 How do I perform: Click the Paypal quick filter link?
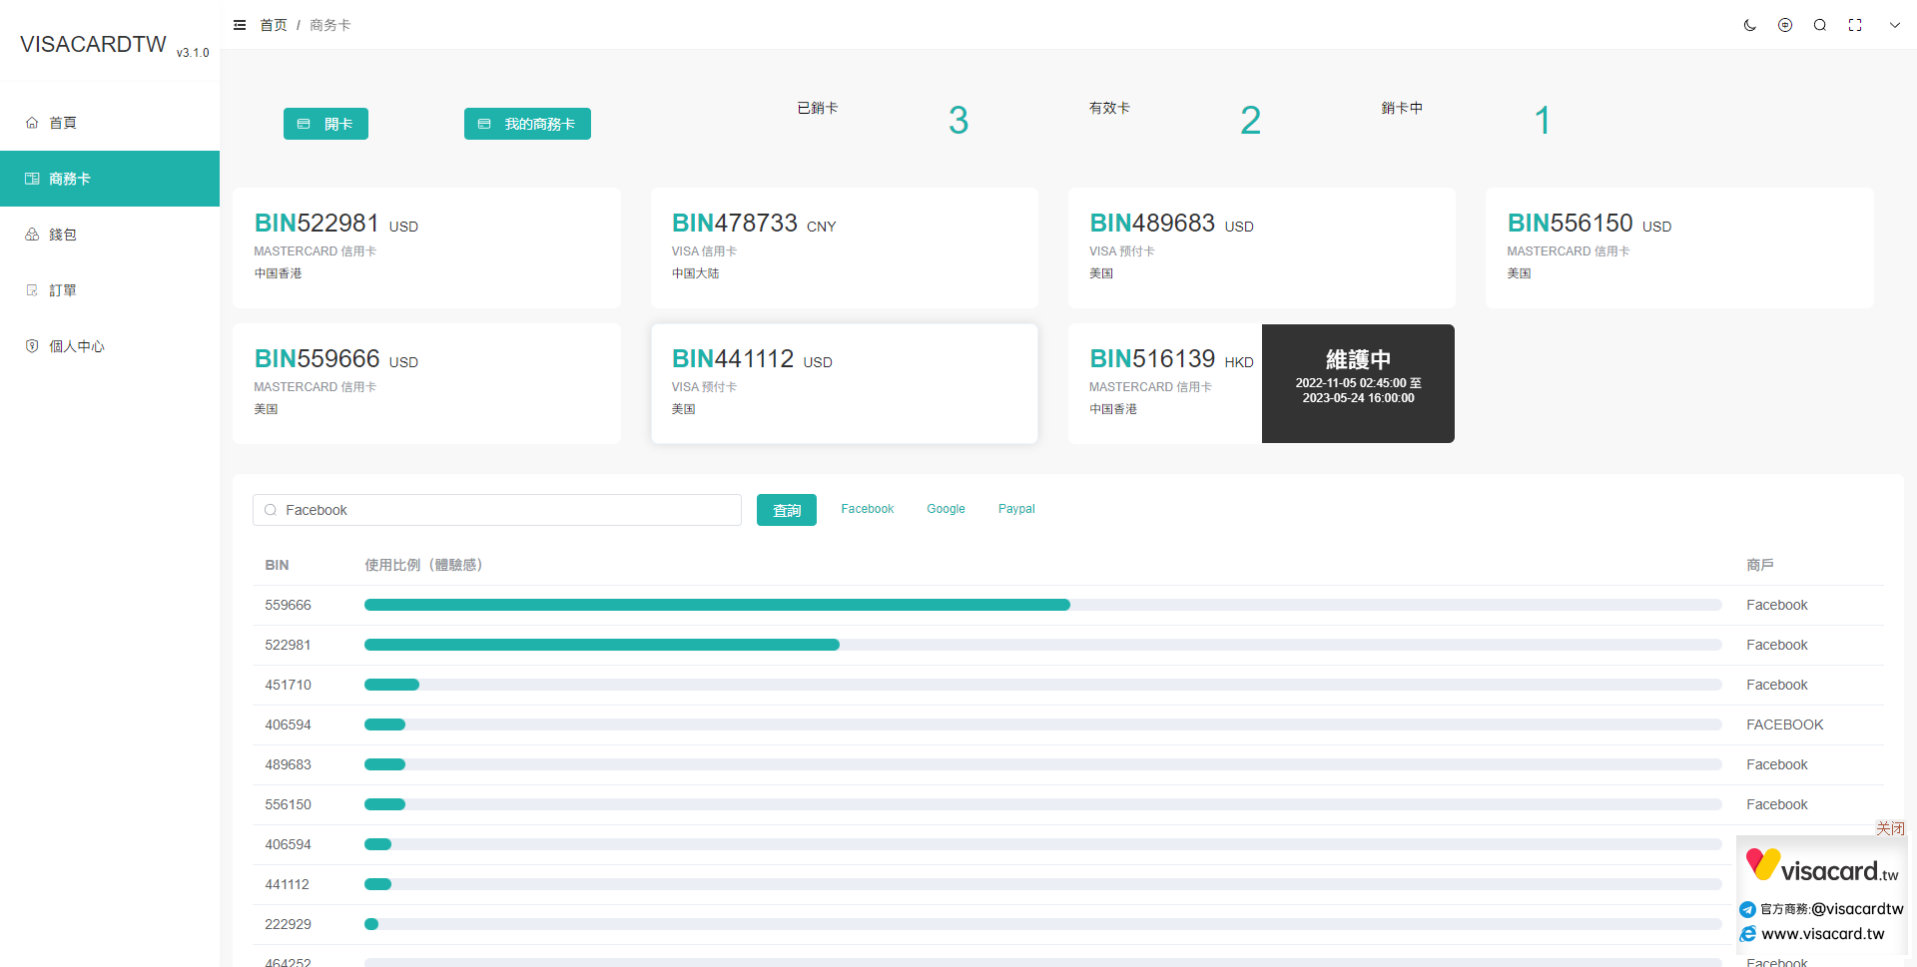point(1016,509)
